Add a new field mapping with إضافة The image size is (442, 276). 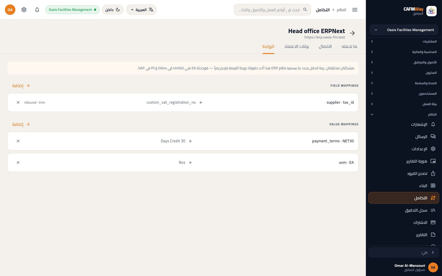point(21,86)
